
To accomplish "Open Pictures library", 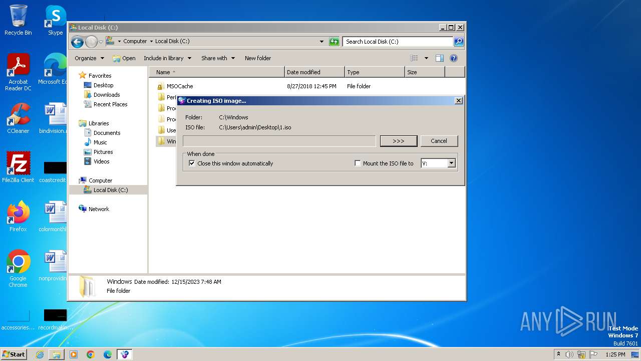I will coord(98,152).
